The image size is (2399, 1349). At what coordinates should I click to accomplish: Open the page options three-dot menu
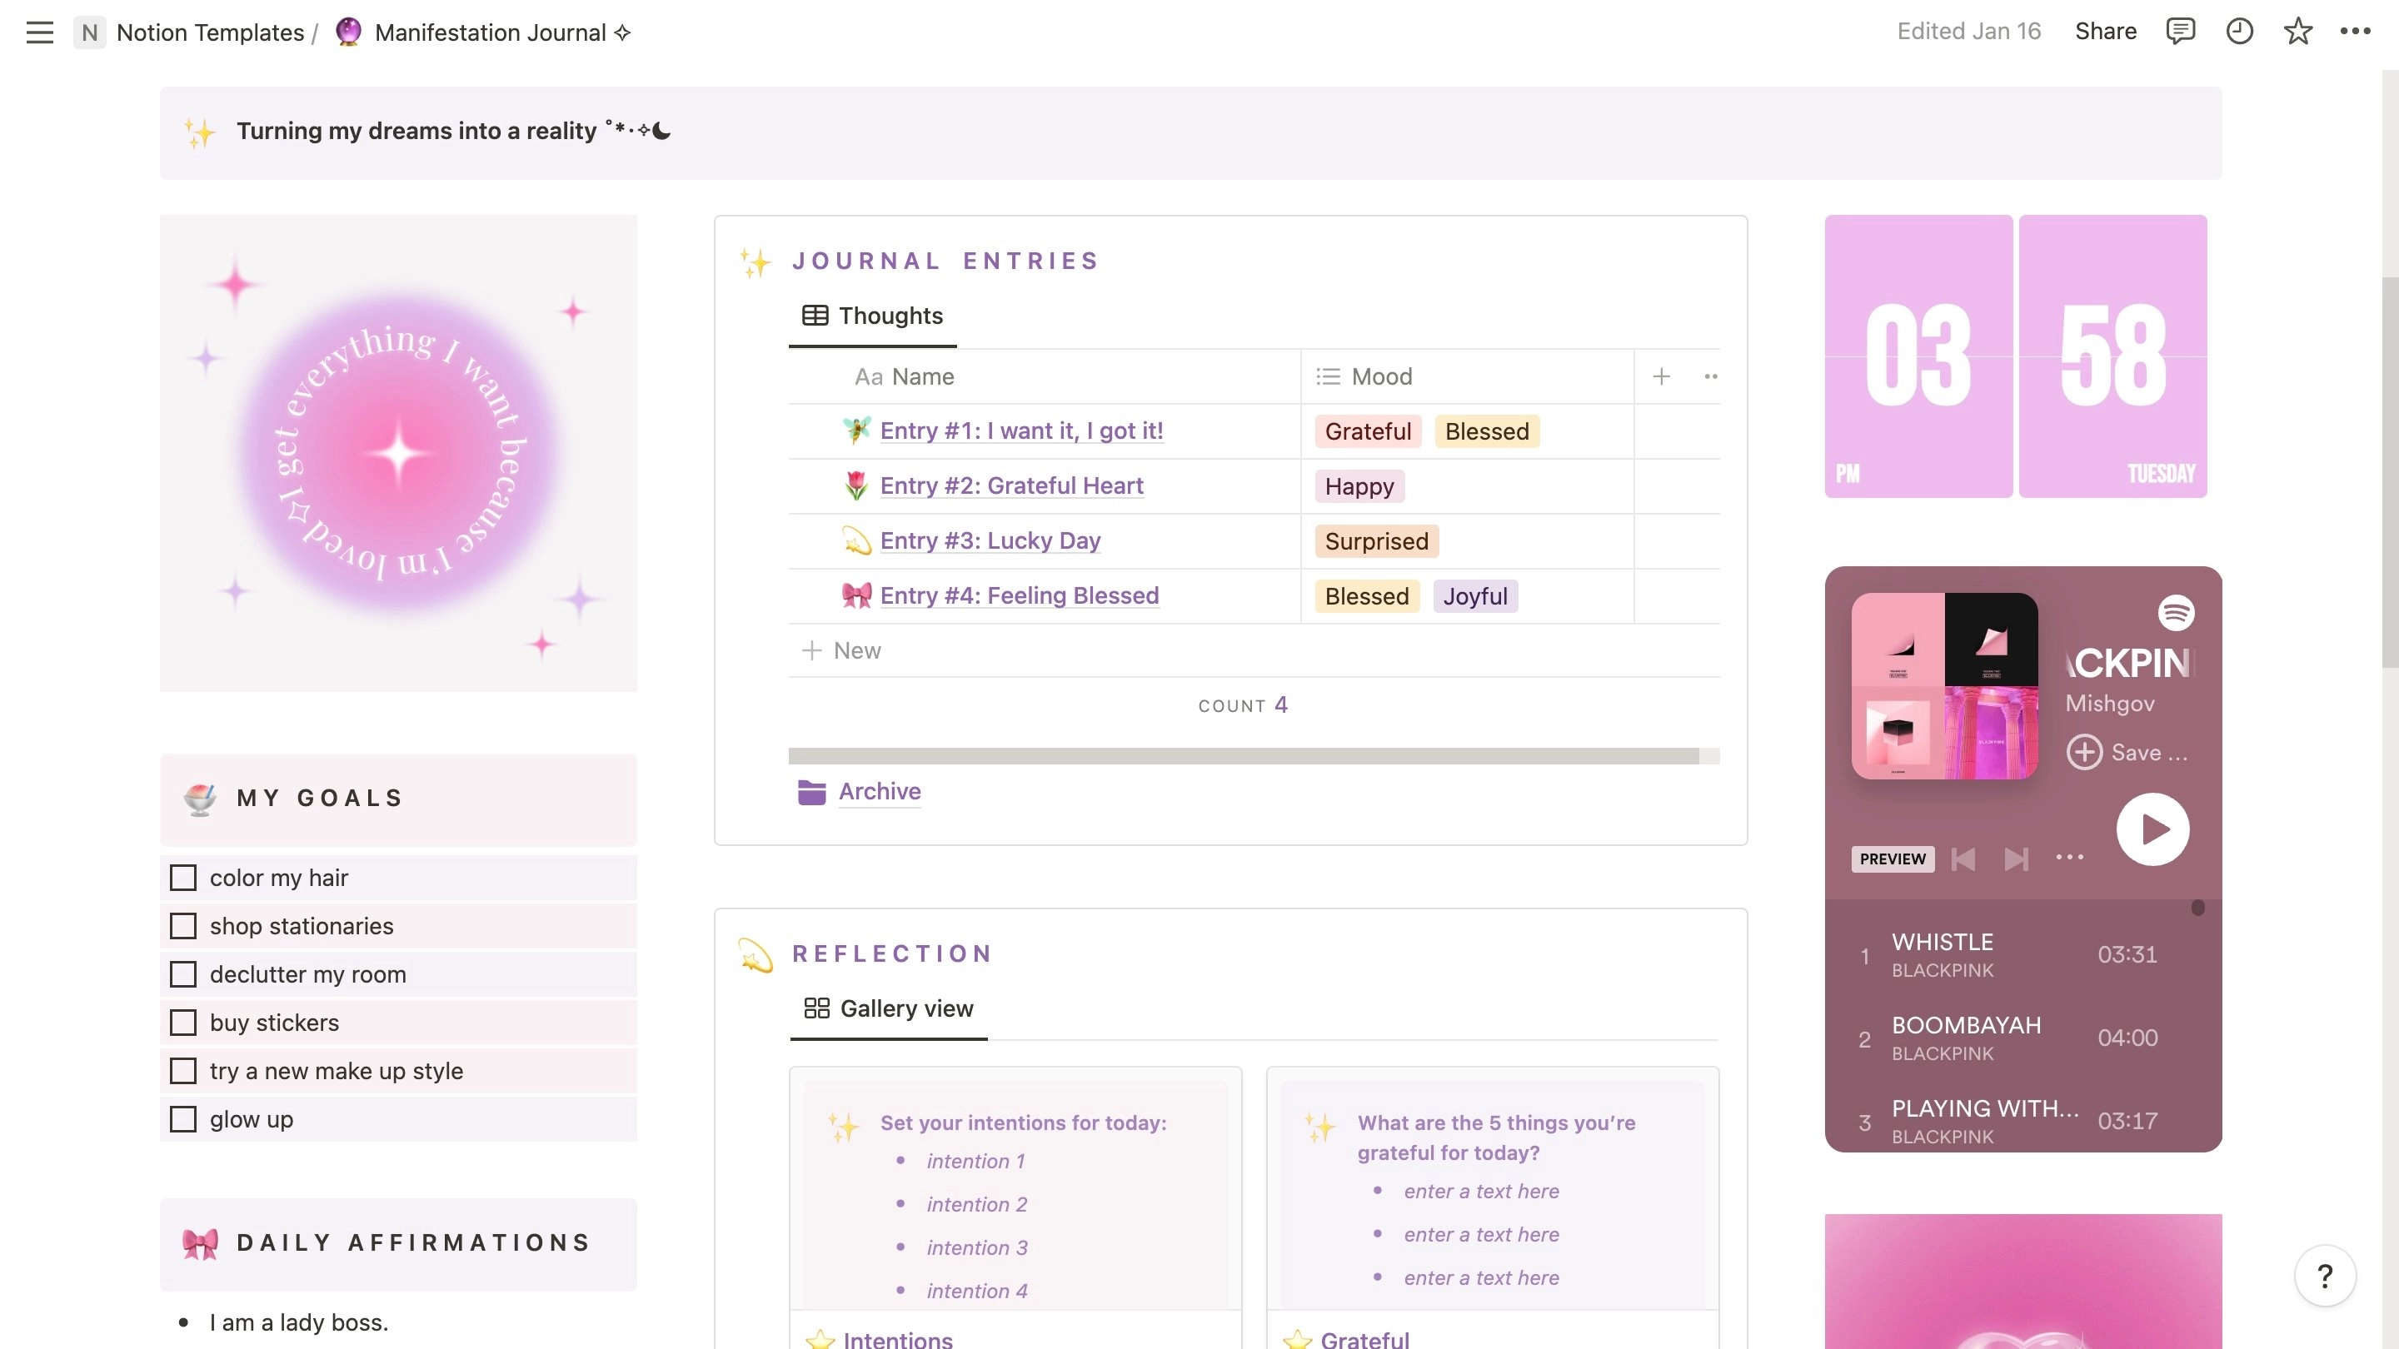pyautogui.click(x=2355, y=32)
